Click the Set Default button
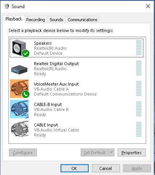Viewport: 155px width, 175px height. (95, 153)
